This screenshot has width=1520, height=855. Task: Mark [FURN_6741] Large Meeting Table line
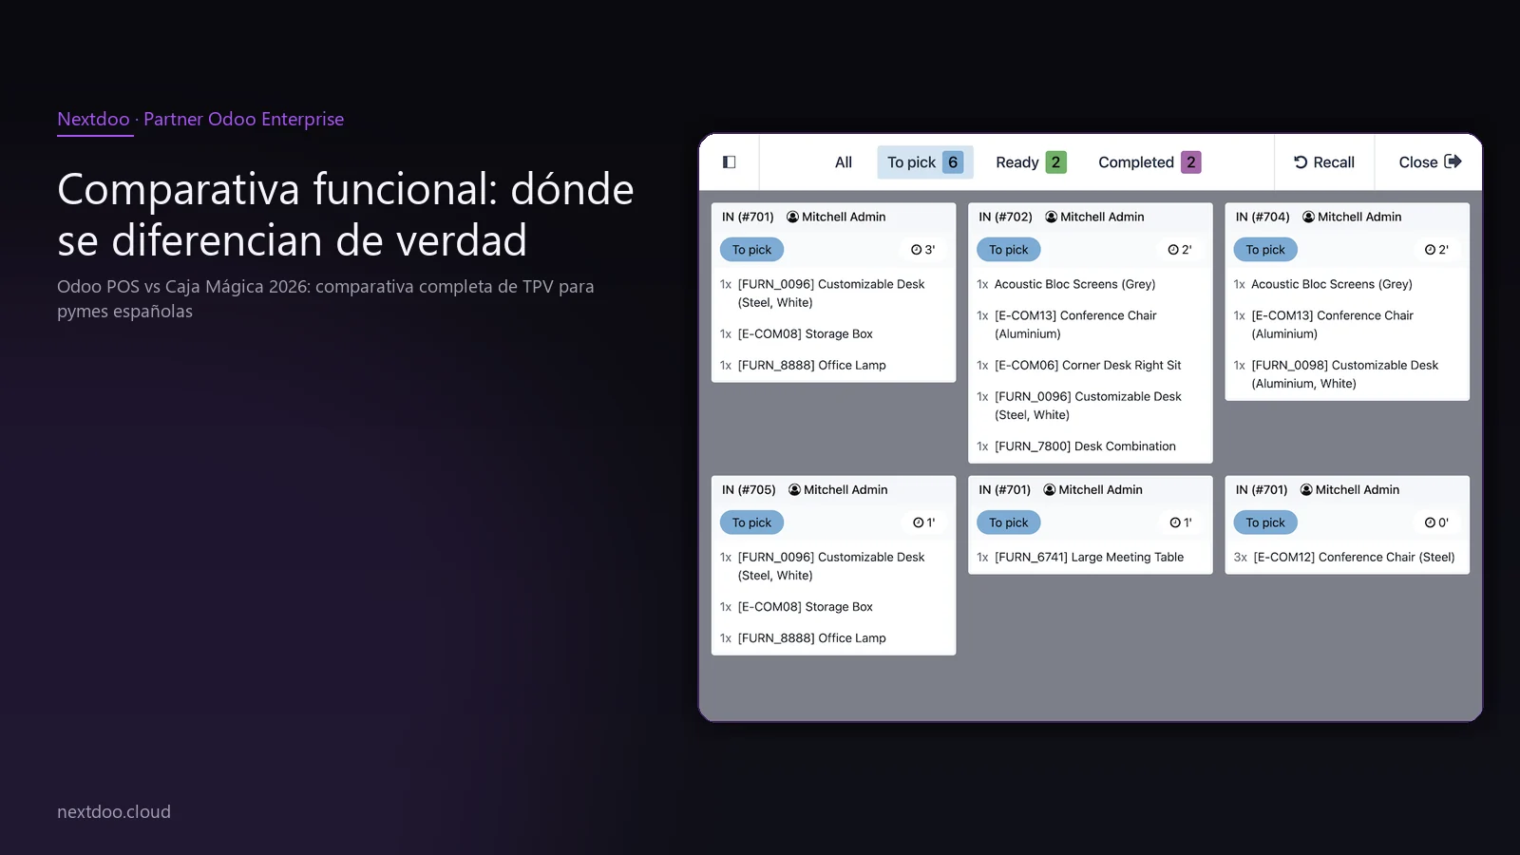1090,558
